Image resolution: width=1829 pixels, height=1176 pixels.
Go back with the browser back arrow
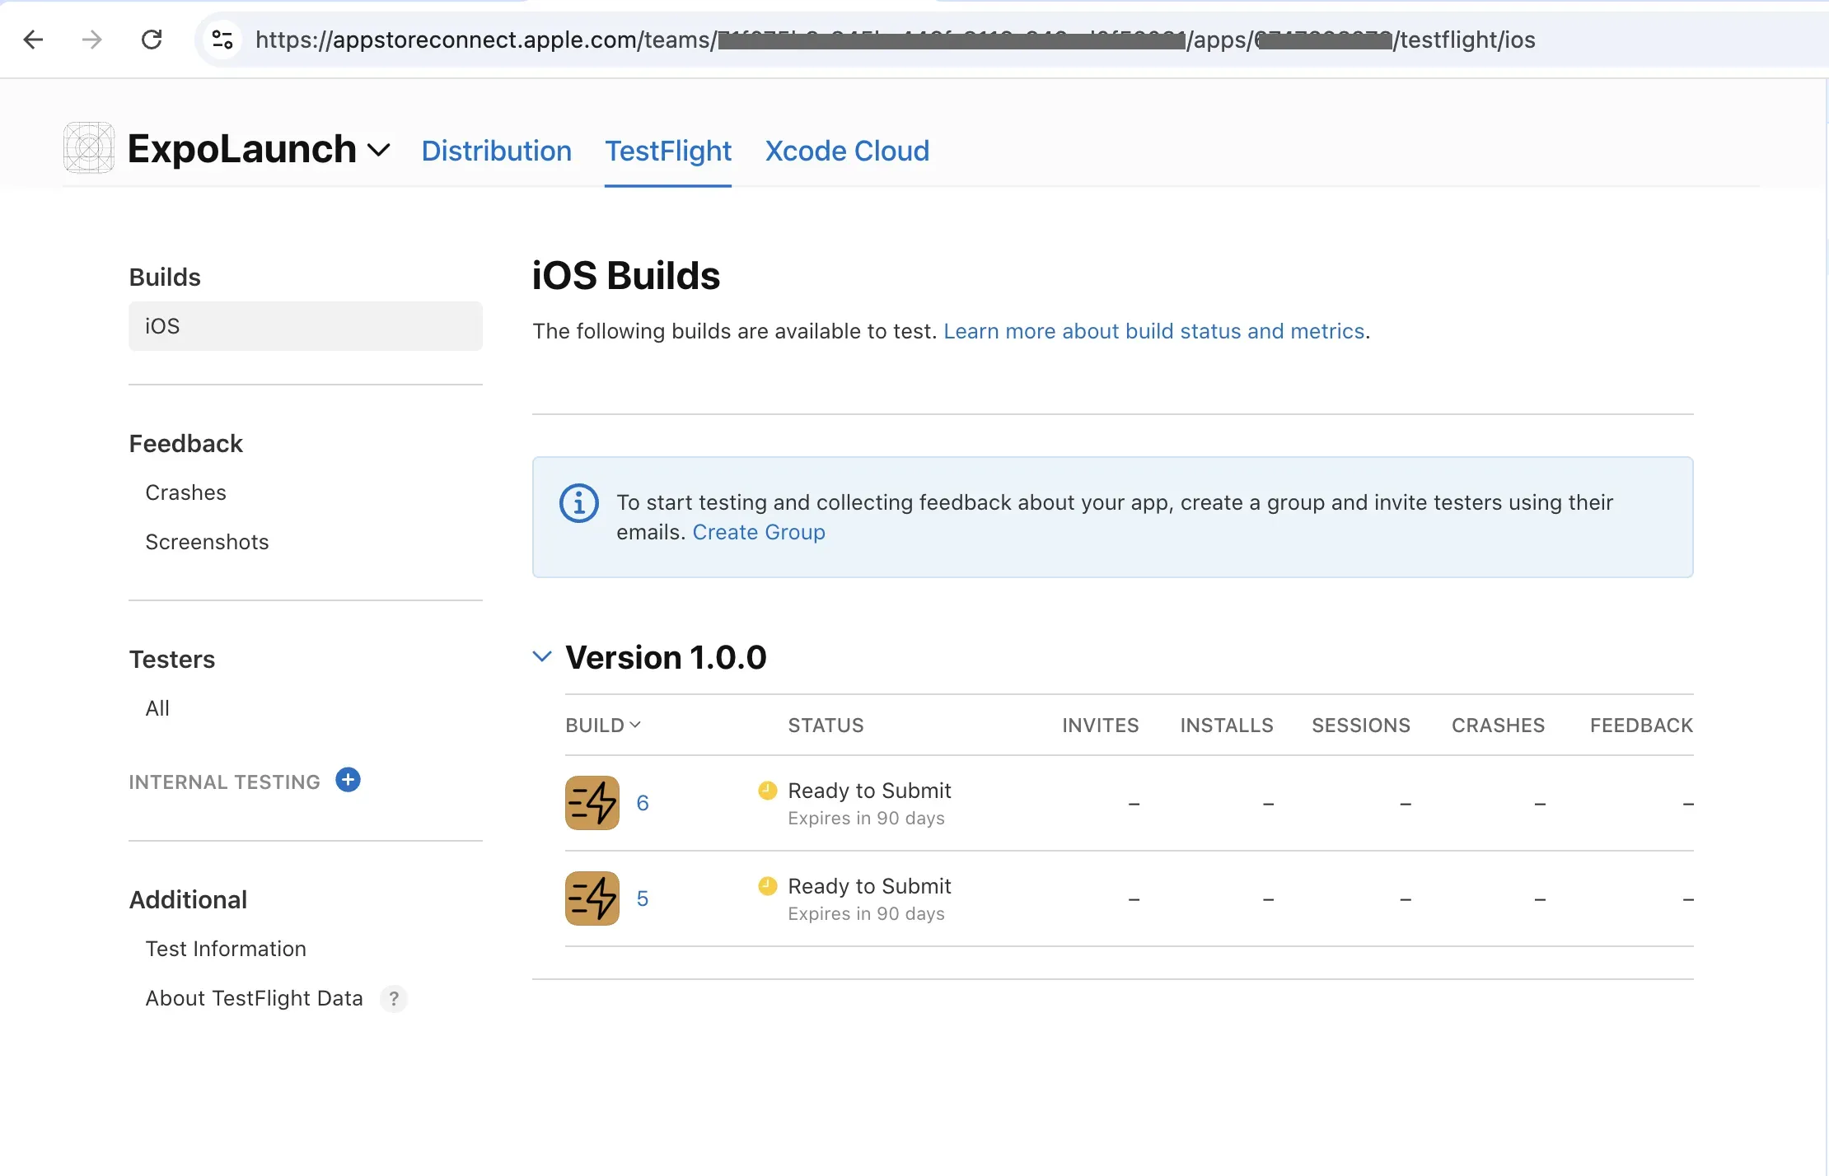[33, 39]
